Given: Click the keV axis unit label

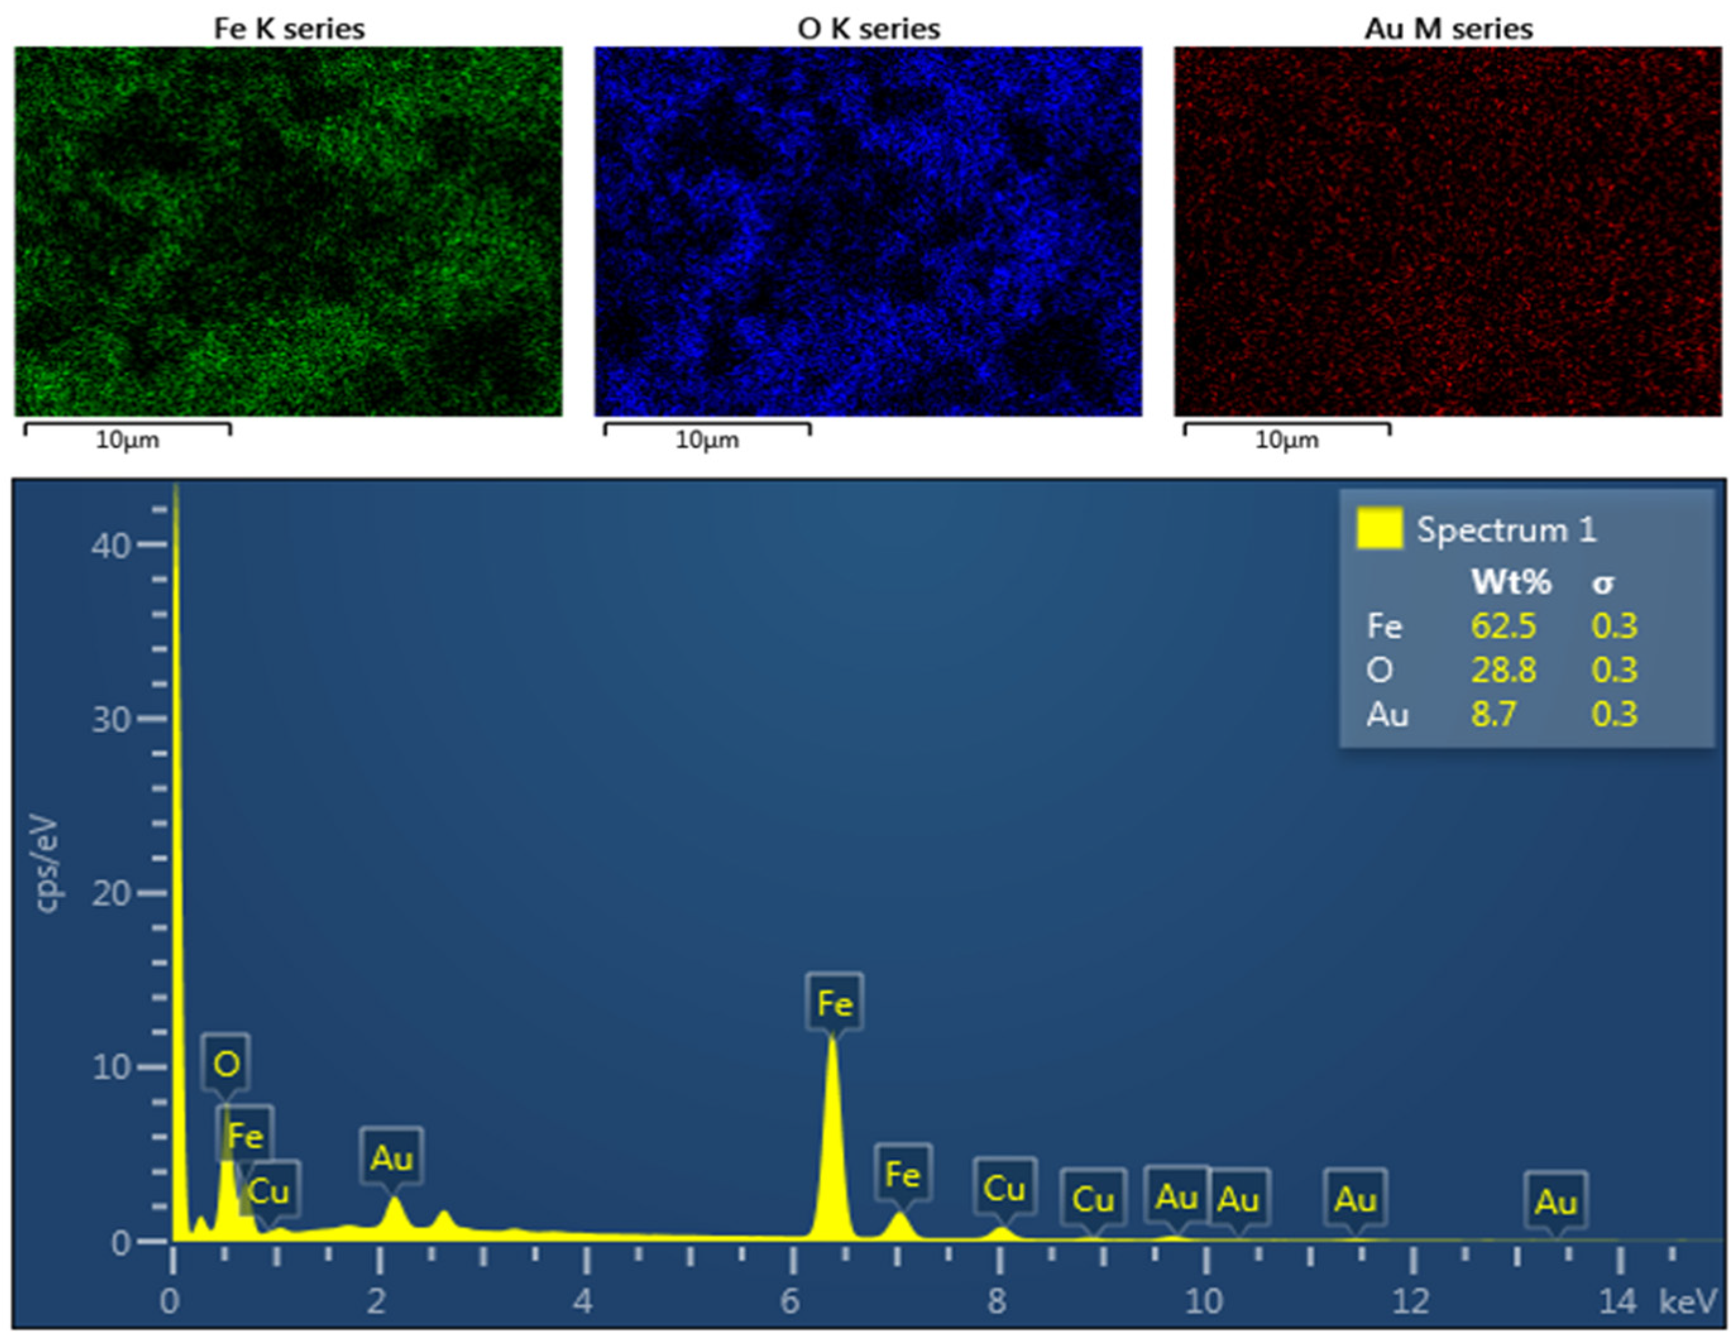Looking at the screenshot, I should click(1689, 1302).
